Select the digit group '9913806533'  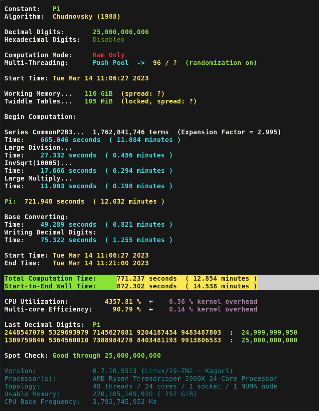point(201,340)
